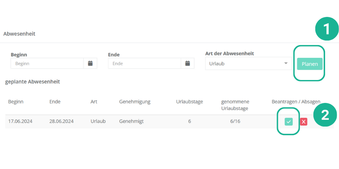Click the Genehmigung column header
Image resolution: width=339 pixels, height=169 pixels.
click(x=134, y=101)
